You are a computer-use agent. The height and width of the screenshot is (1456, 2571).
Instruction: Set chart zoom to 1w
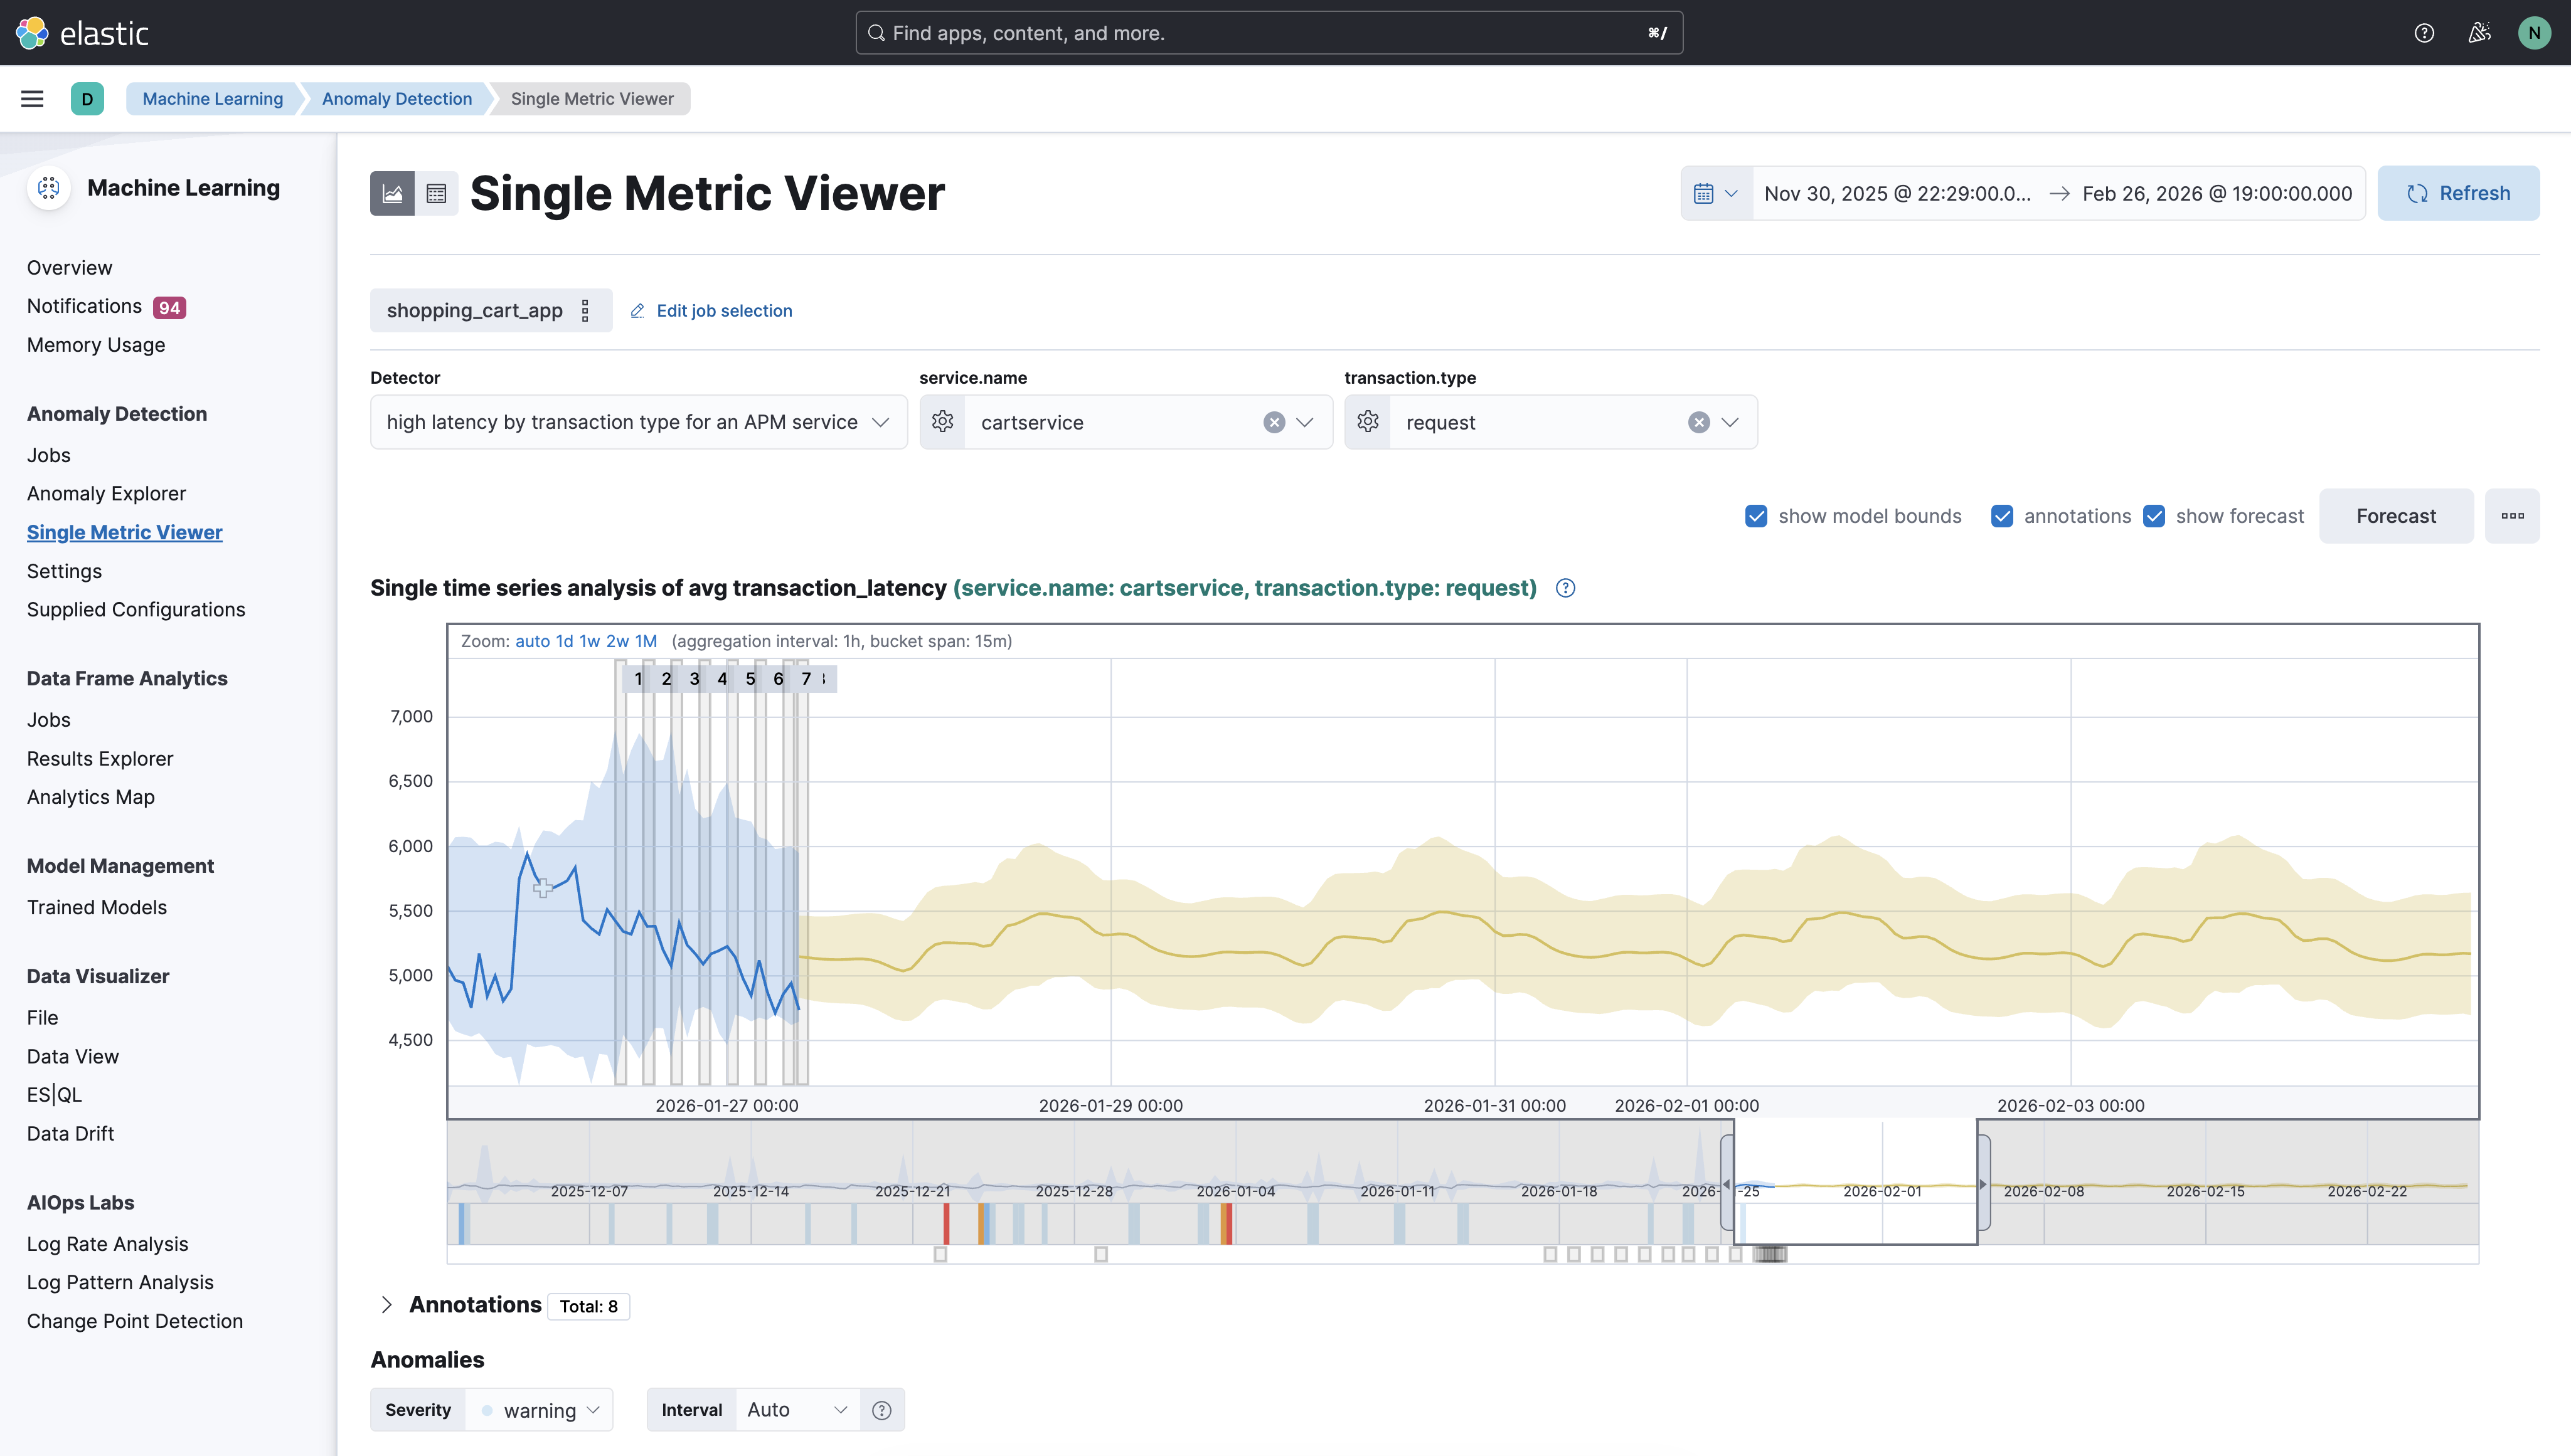(x=589, y=641)
